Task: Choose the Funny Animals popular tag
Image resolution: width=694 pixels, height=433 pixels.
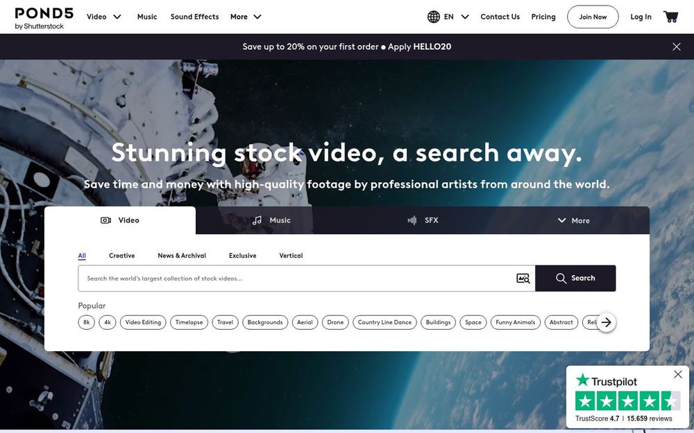Action: point(515,323)
